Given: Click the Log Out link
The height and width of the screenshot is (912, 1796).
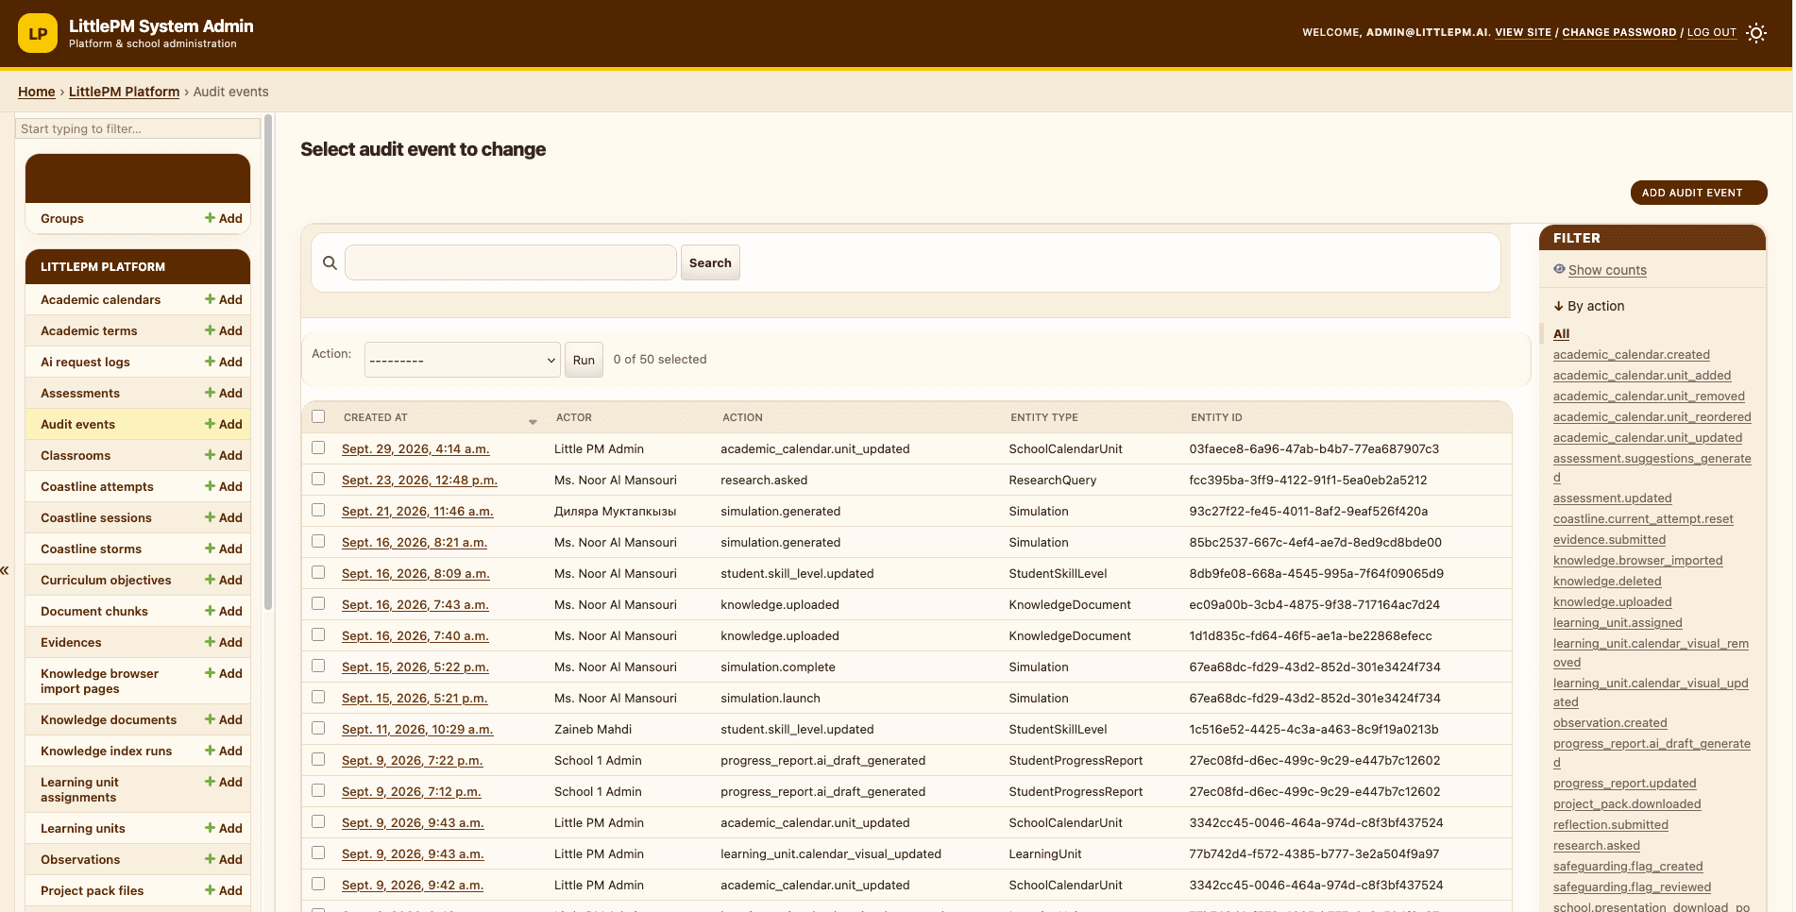Looking at the screenshot, I should [1712, 32].
